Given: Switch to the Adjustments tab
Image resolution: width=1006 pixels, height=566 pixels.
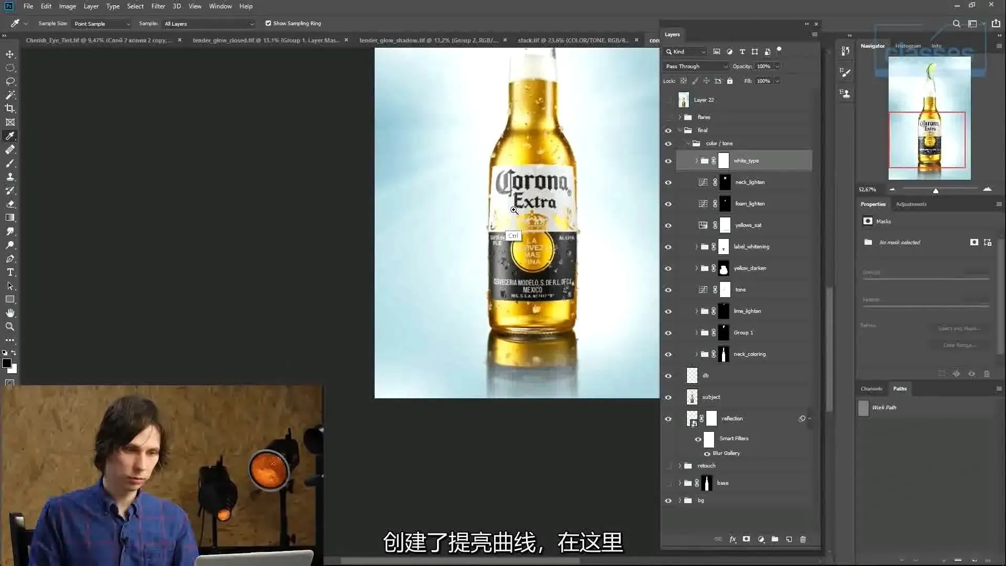Looking at the screenshot, I should tap(911, 204).
